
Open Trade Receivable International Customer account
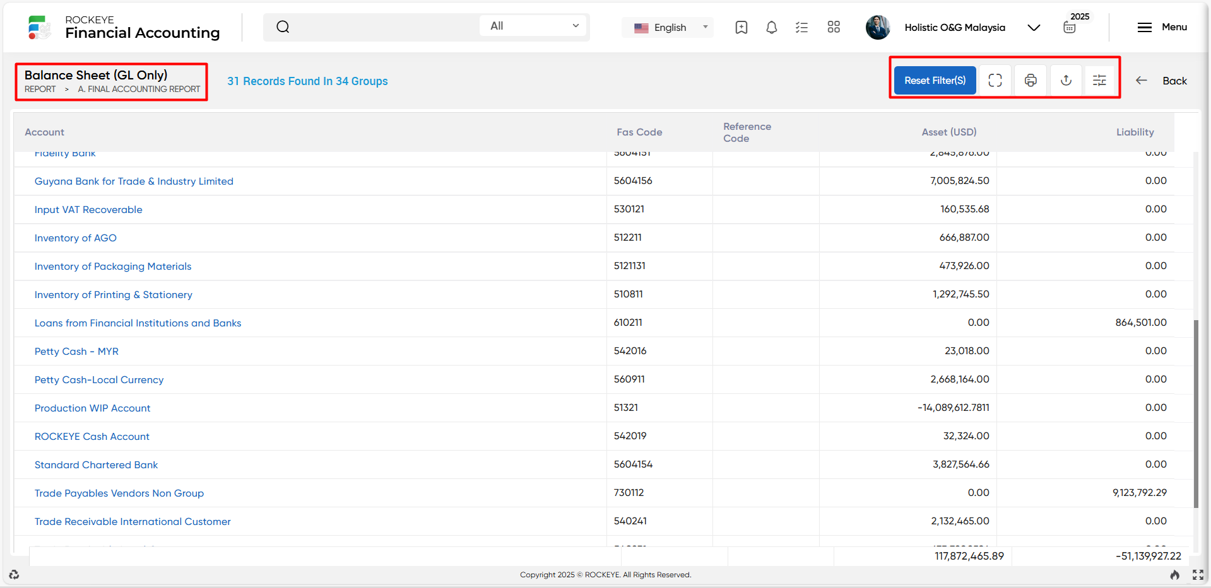[x=133, y=522]
